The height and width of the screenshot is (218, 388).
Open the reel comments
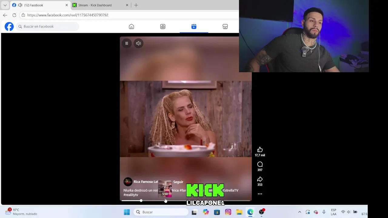click(260, 164)
